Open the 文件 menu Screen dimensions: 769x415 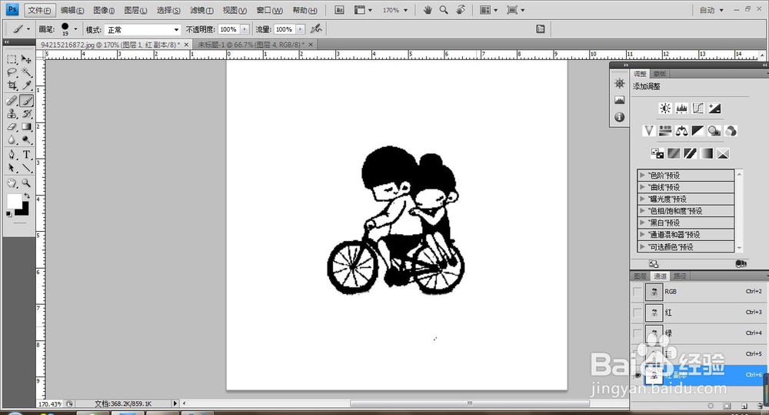coord(39,10)
